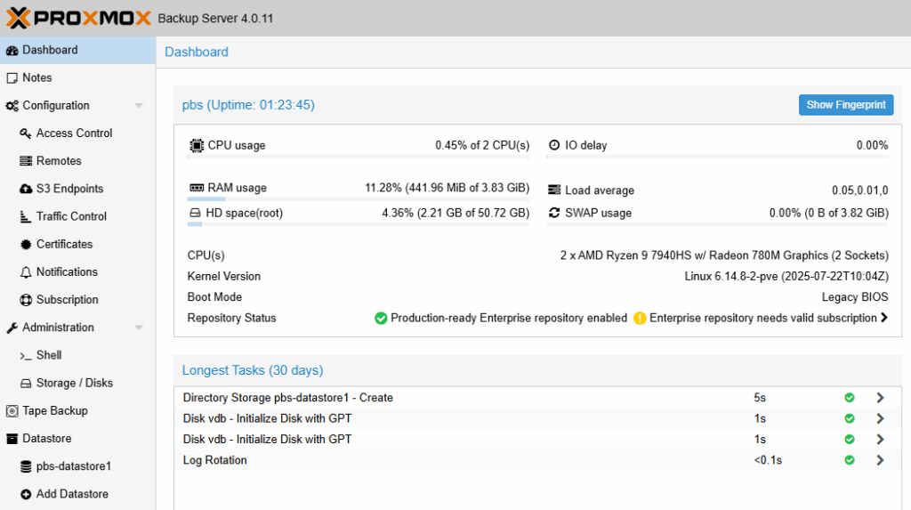Collapse the Administration section arrow
The width and height of the screenshot is (911, 510).
pos(139,328)
